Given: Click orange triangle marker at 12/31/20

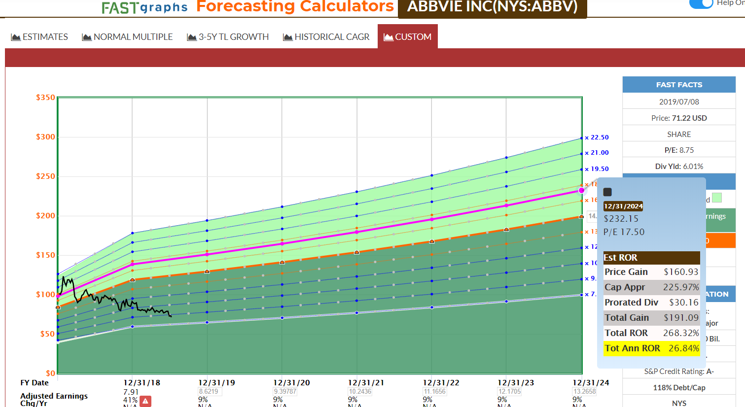Looking at the screenshot, I should tap(282, 262).
